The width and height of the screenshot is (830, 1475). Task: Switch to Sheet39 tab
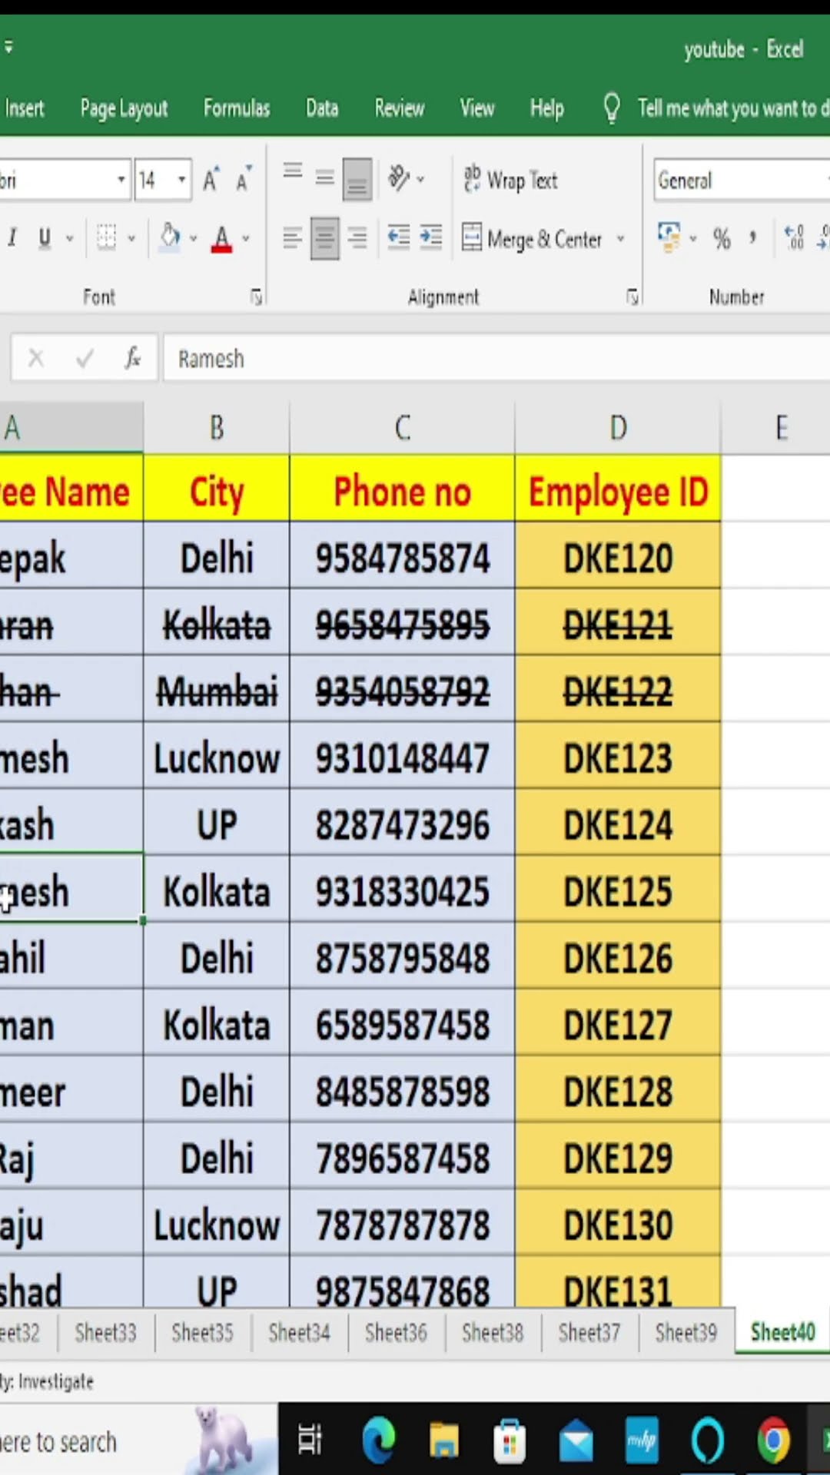686,1333
